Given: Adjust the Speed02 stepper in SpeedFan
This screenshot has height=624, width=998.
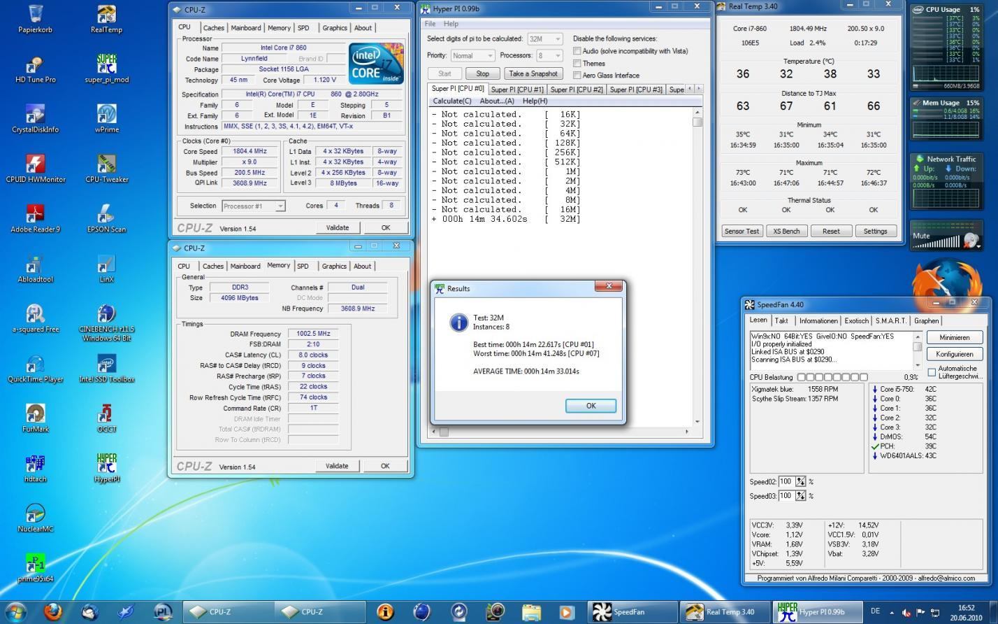Looking at the screenshot, I should coord(800,481).
